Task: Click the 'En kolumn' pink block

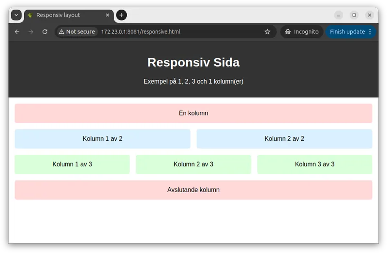Action: (193, 113)
